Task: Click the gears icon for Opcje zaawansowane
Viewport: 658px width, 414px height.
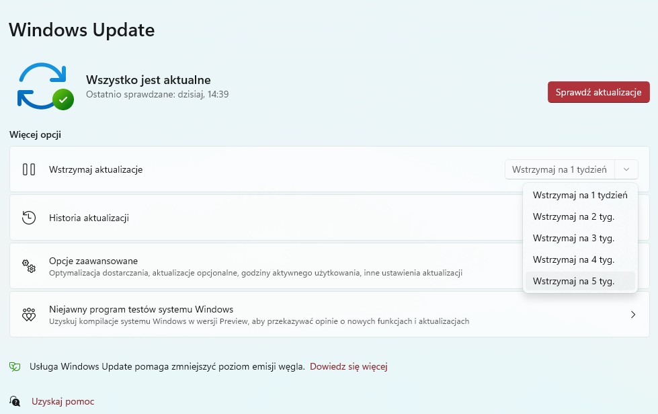Action: [29, 266]
